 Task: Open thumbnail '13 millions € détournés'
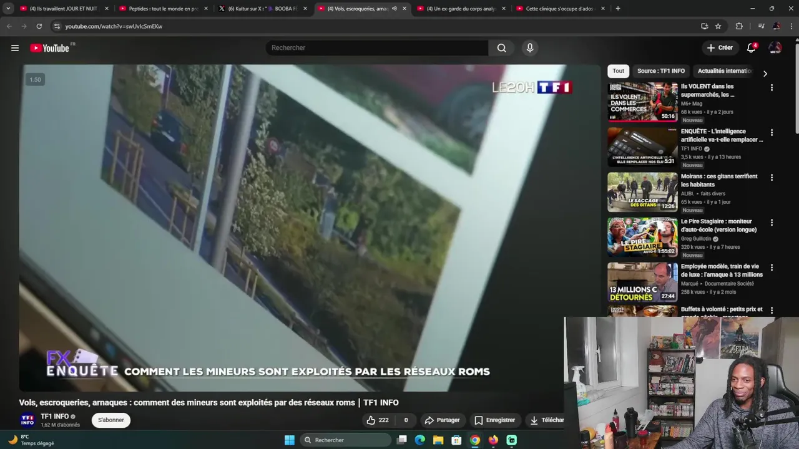[x=642, y=281]
